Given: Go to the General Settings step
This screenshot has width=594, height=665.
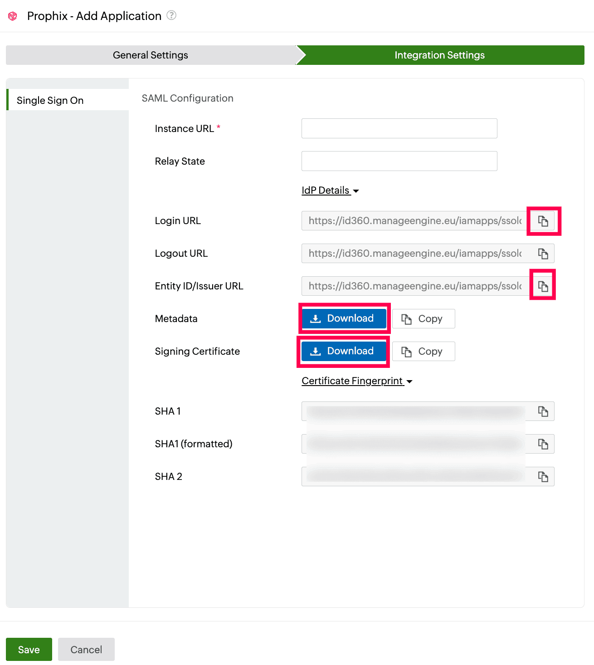Looking at the screenshot, I should pyautogui.click(x=151, y=55).
